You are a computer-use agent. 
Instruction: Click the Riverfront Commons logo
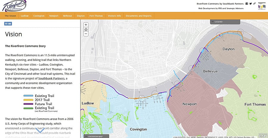pyautogui.click(x=14, y=6)
